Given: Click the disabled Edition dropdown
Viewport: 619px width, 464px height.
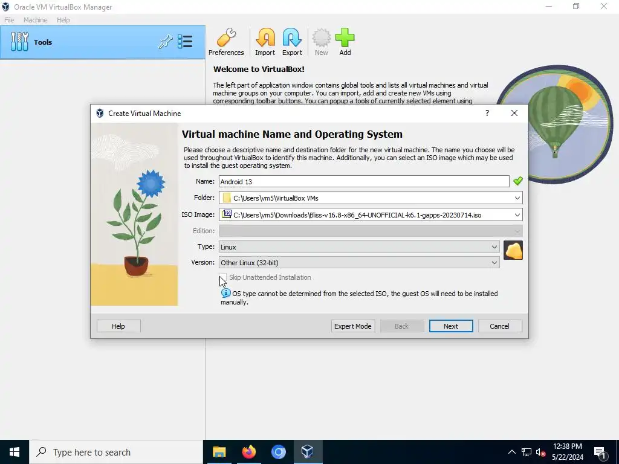Looking at the screenshot, I should [x=371, y=230].
